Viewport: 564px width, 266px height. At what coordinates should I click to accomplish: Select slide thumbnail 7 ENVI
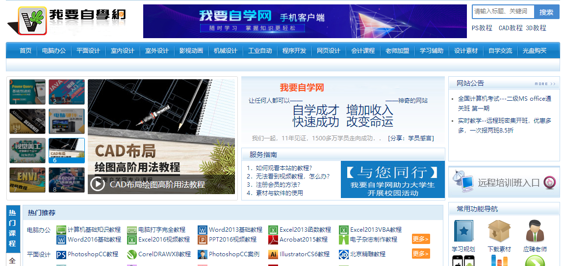(27, 180)
